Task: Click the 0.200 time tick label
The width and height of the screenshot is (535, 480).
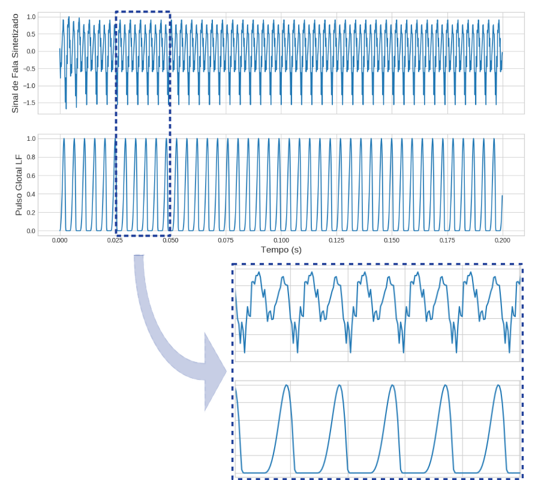Action: pyautogui.click(x=502, y=240)
